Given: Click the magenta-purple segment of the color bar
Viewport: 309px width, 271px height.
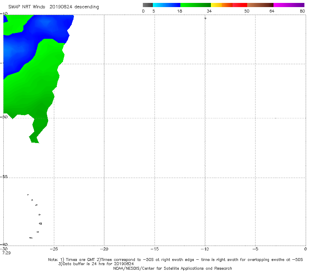Looking at the screenshot, I should (289, 5).
